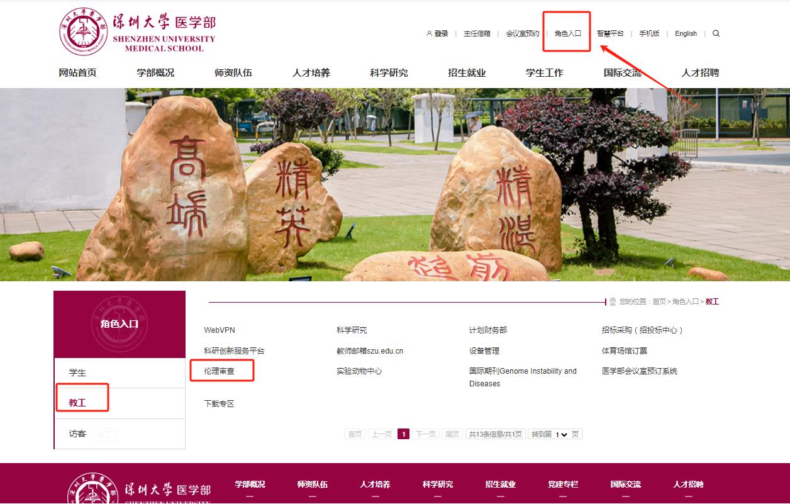The height and width of the screenshot is (504, 790).
Task: Click 角色入口 in the top bar
Action: pos(567,33)
